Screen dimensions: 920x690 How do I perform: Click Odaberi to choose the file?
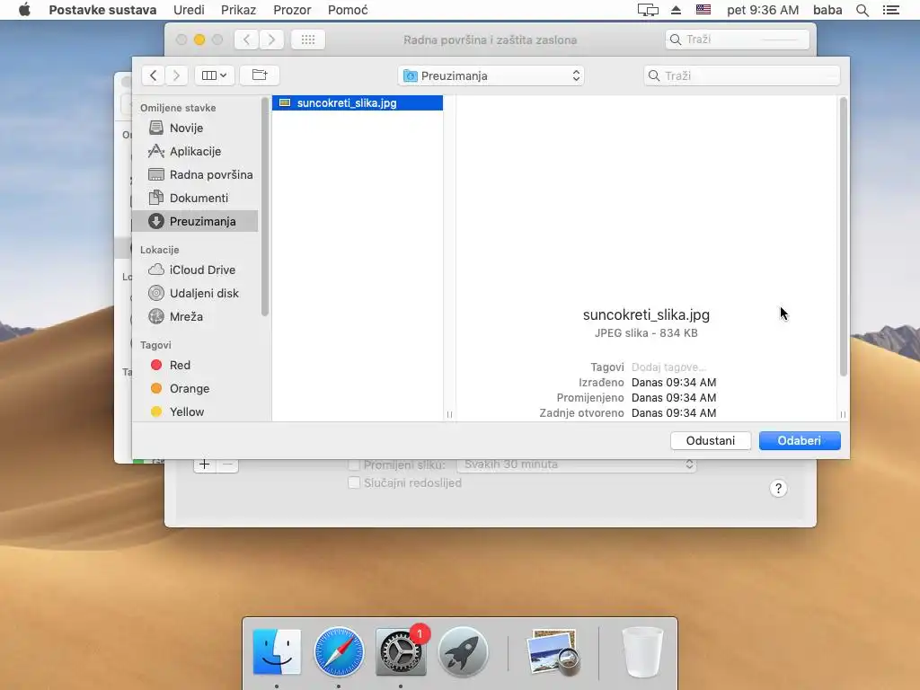800,440
